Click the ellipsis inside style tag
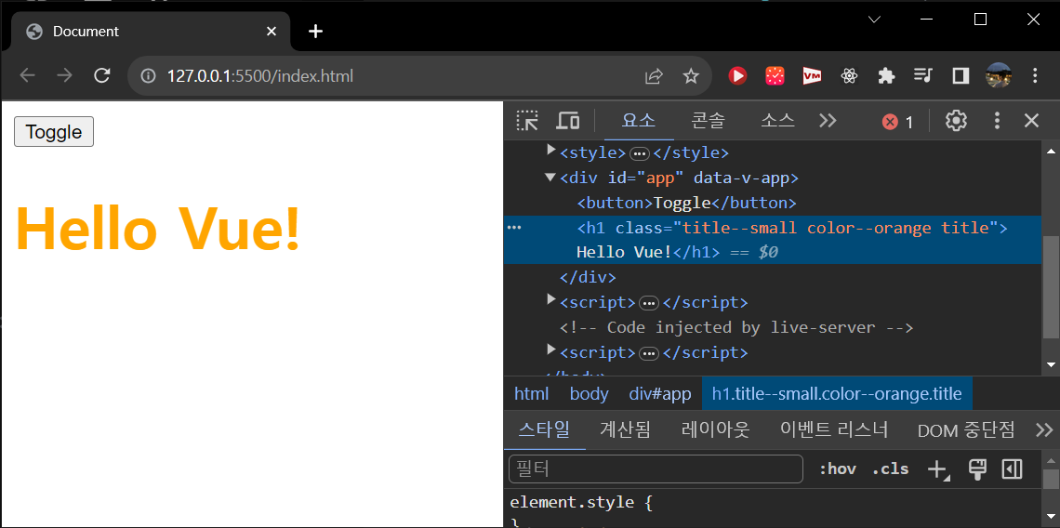Viewport: 1060px width, 528px height. [639, 153]
